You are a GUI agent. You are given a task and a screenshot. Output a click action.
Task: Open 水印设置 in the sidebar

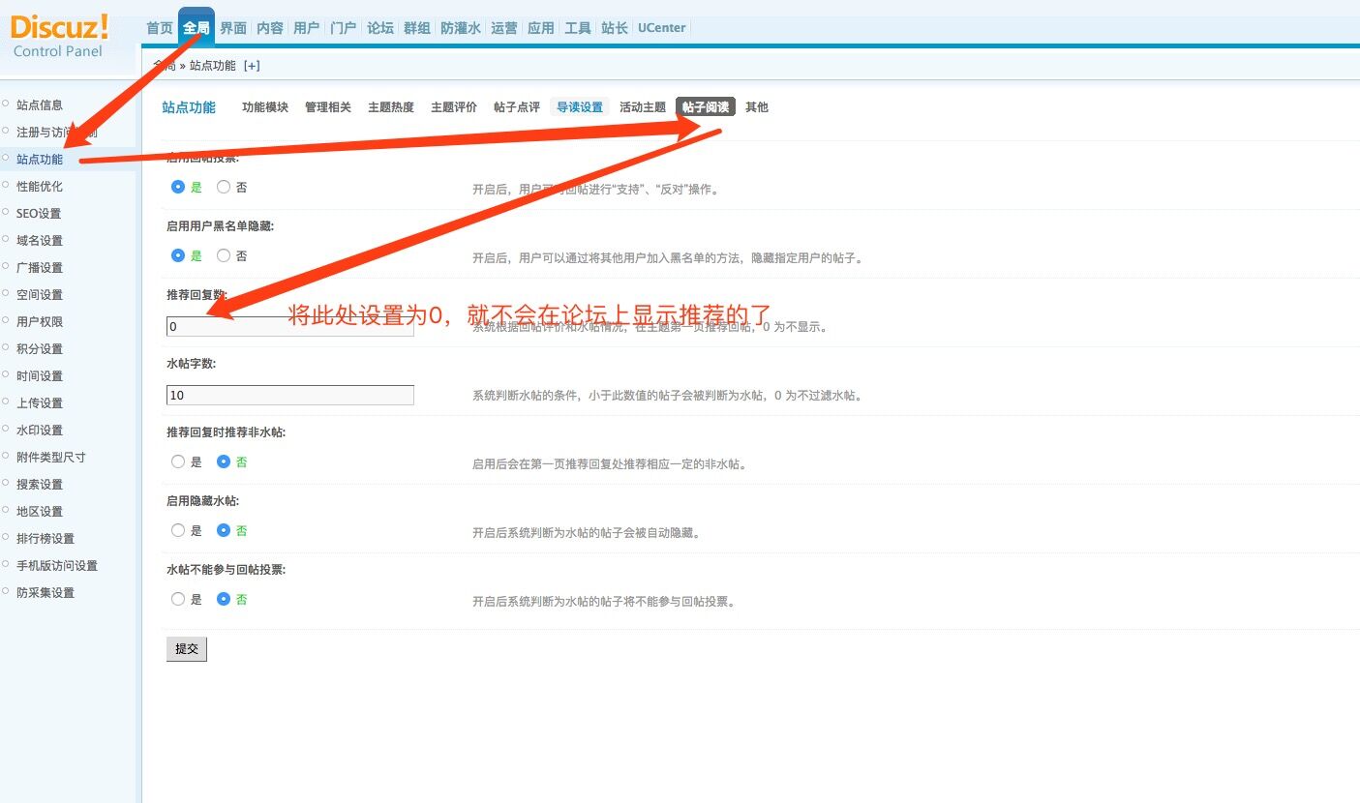pos(40,431)
